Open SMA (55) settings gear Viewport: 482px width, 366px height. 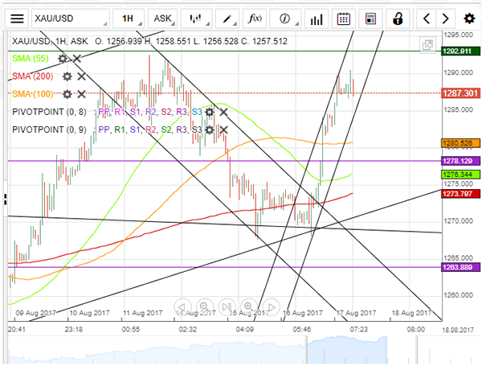click(x=63, y=59)
